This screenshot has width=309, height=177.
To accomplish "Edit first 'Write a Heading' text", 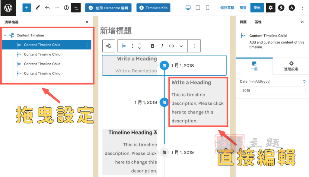I will click(137, 59).
